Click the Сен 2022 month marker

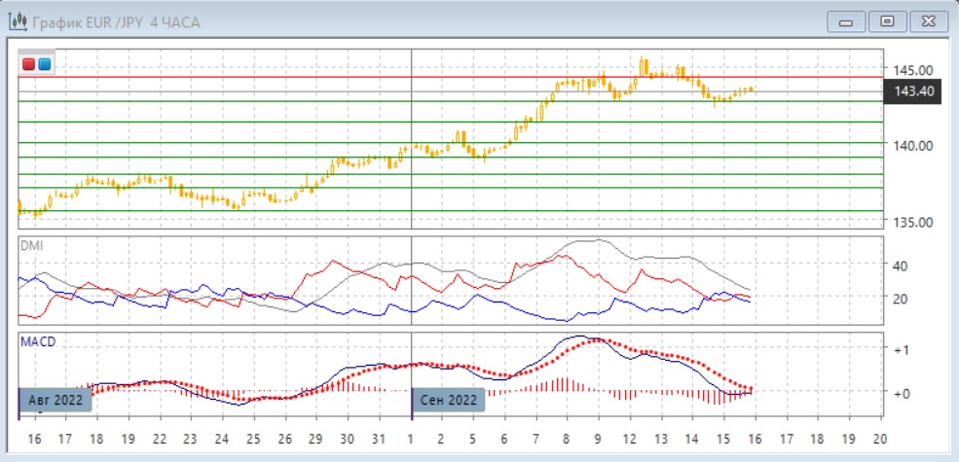point(449,400)
